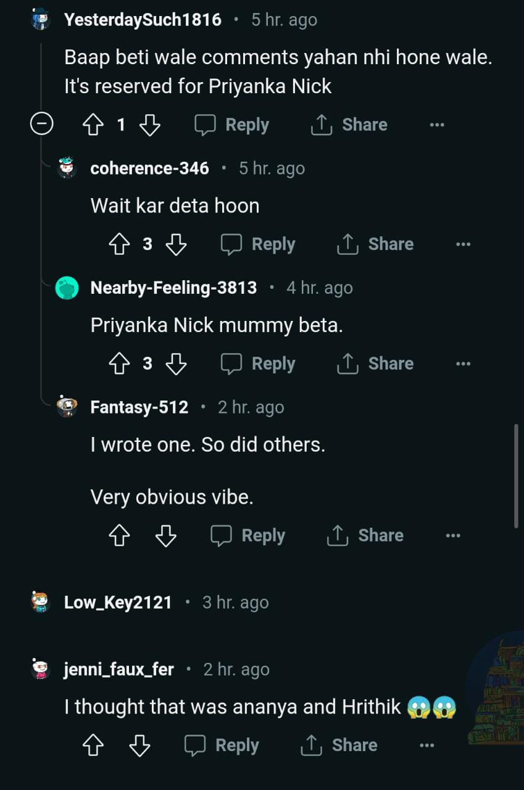Downvote the "Wait kar deta hoon" comment
The width and height of the screenshot is (524, 790).
(176, 244)
